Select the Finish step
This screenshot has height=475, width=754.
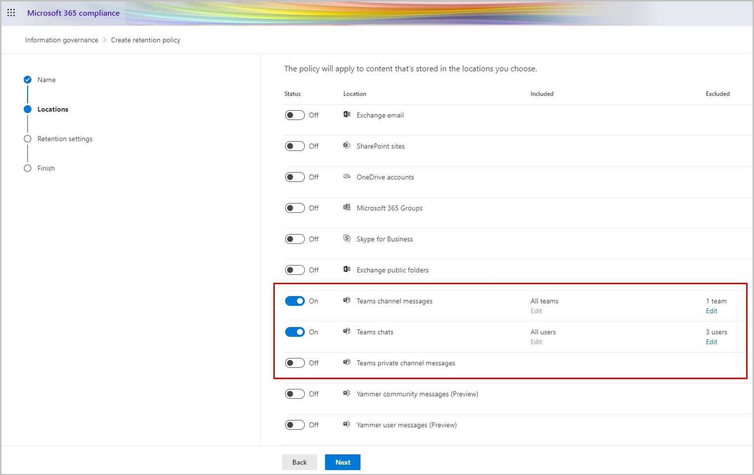pyautogui.click(x=46, y=168)
